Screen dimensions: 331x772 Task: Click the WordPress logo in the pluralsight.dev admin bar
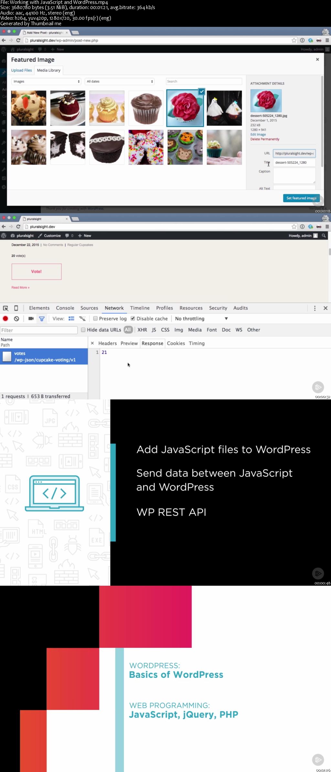4,236
